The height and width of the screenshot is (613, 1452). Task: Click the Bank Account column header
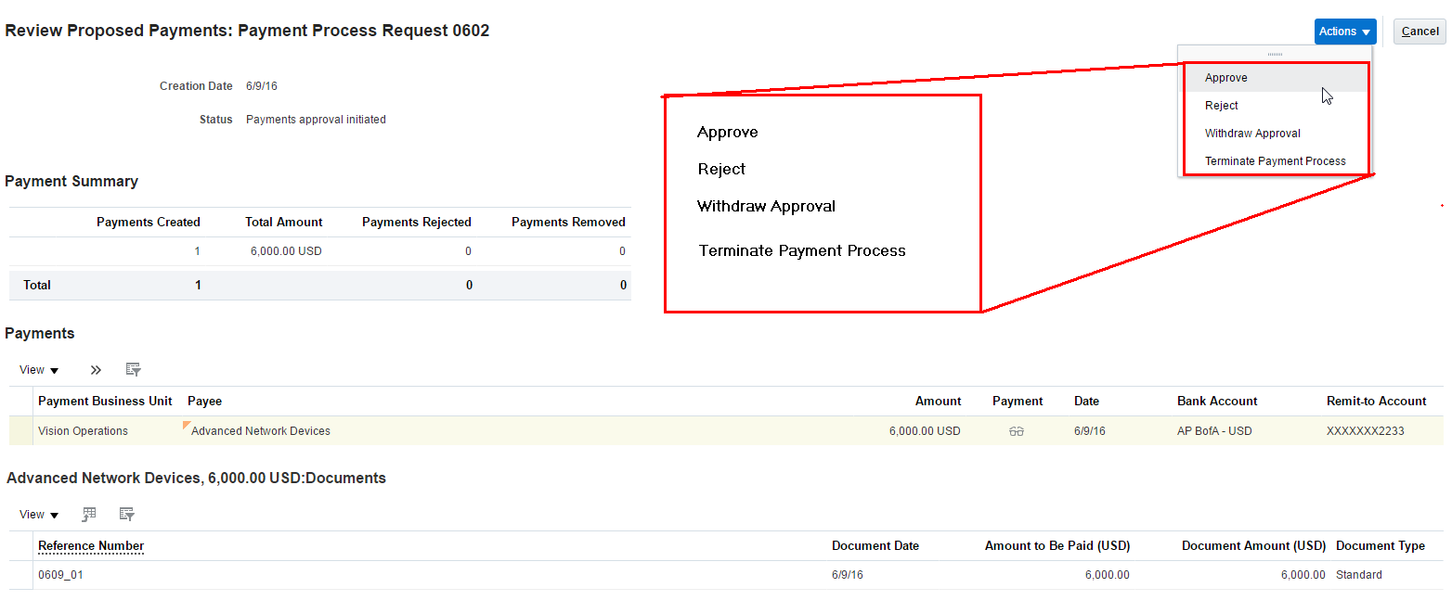click(x=1217, y=402)
